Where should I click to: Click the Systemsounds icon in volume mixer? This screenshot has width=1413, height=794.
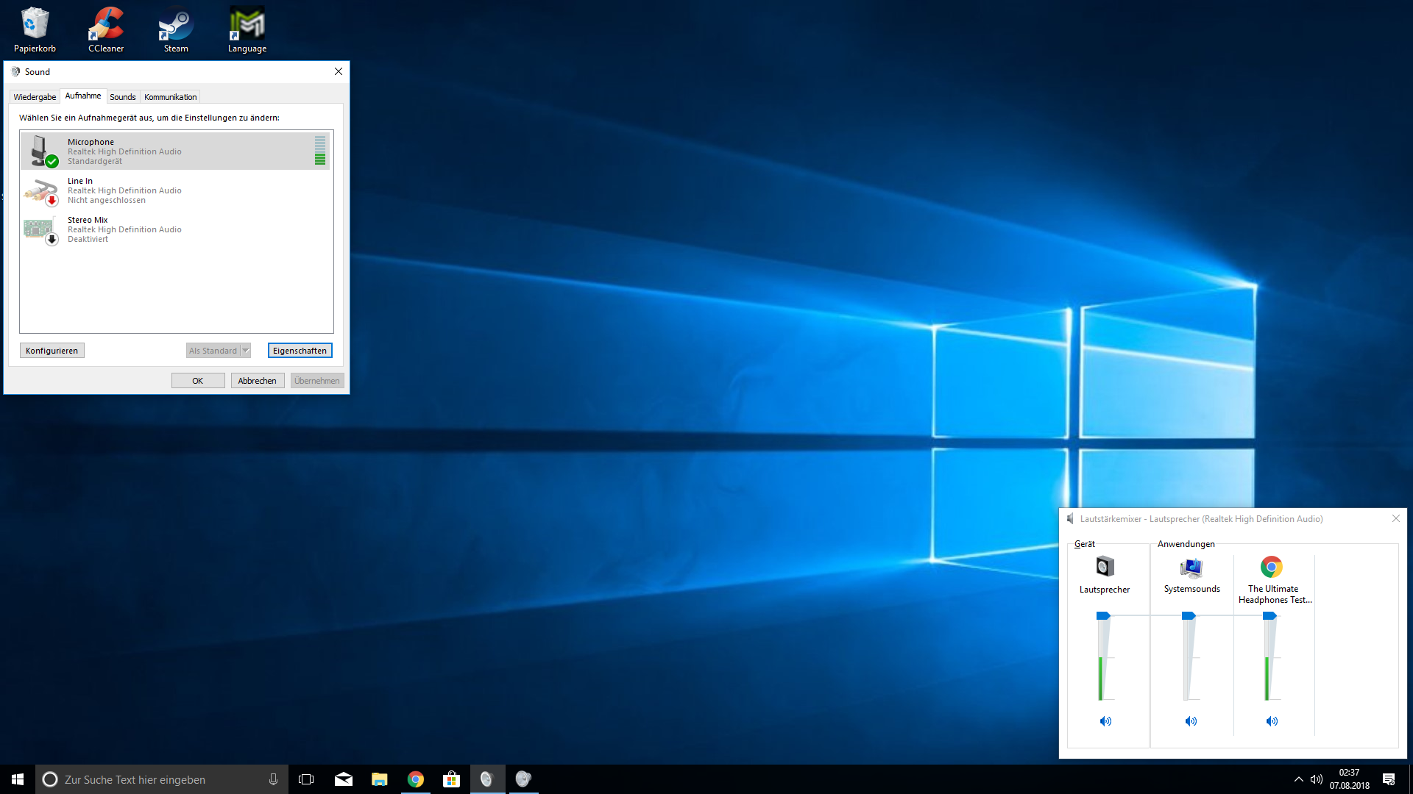pos(1191,568)
